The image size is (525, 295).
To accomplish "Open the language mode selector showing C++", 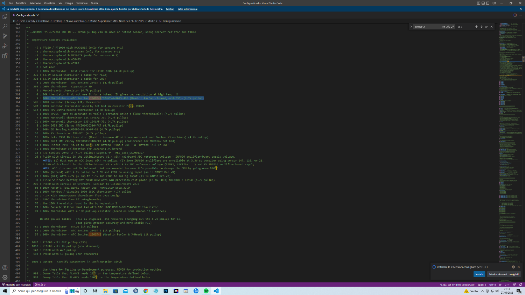I will point(507,285).
